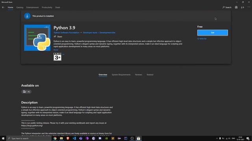Open the Search box in Store
This screenshot has width=252, height=141.
[227, 7]
